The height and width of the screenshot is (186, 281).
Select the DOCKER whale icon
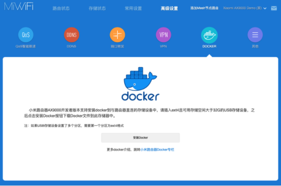click(209, 35)
